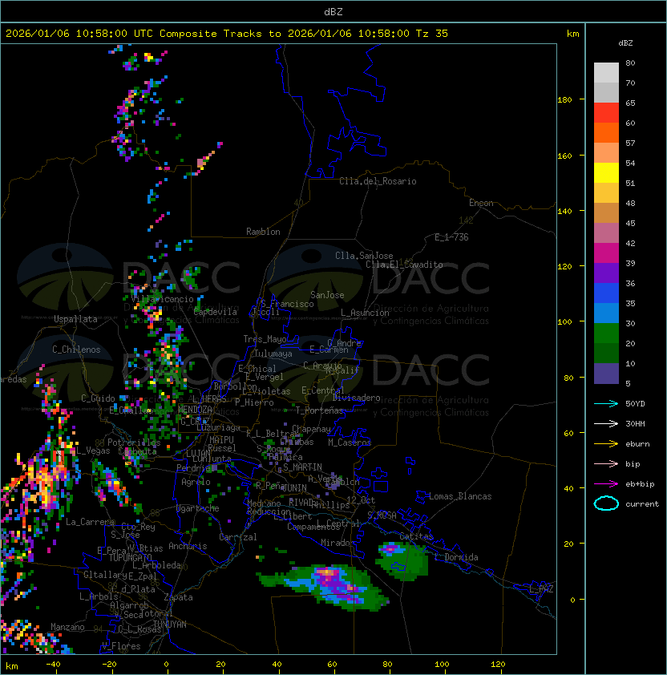
Task: Click the pink bip arrow legend icon
Action: click(606, 464)
